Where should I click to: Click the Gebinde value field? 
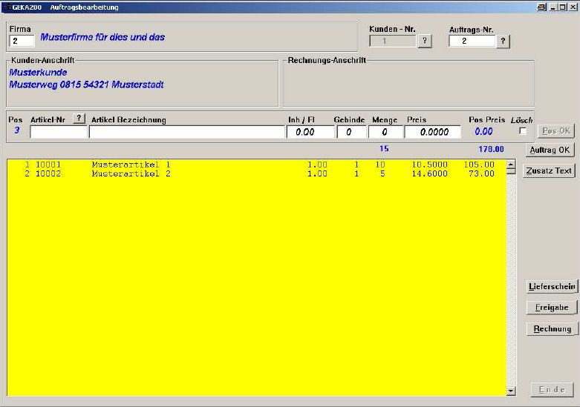pyautogui.click(x=351, y=132)
